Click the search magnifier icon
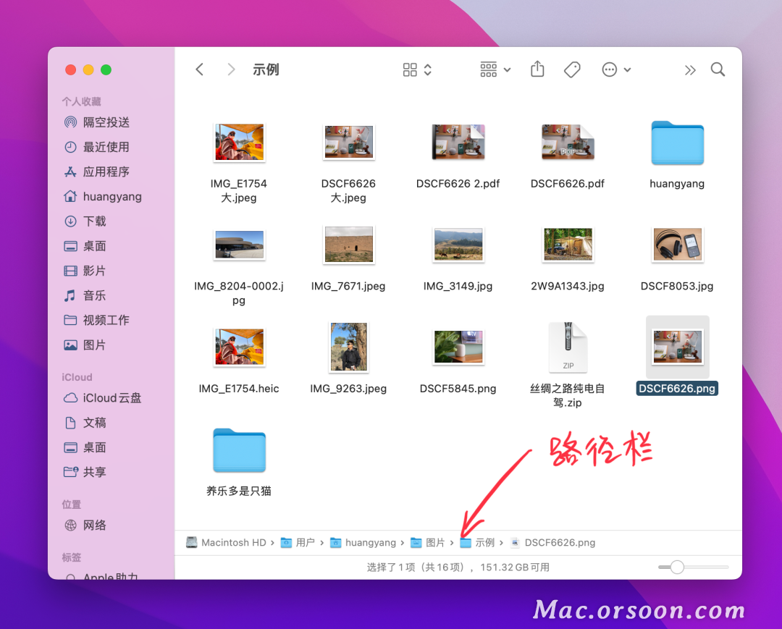 point(718,69)
